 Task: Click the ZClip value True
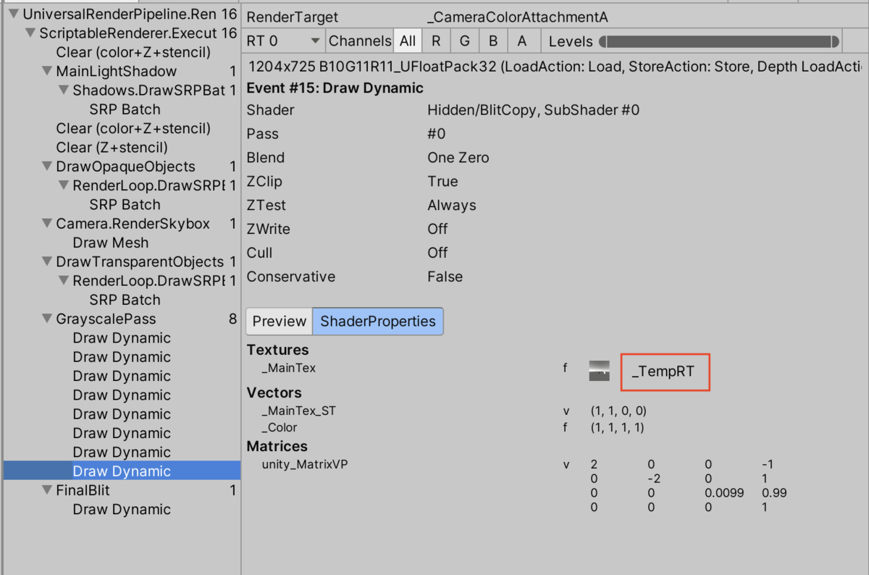[x=443, y=182]
